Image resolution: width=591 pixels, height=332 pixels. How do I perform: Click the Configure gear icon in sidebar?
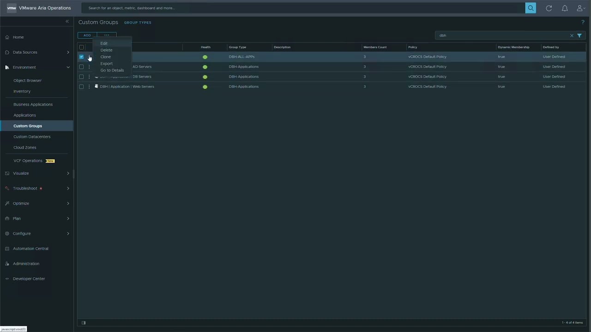point(7,234)
